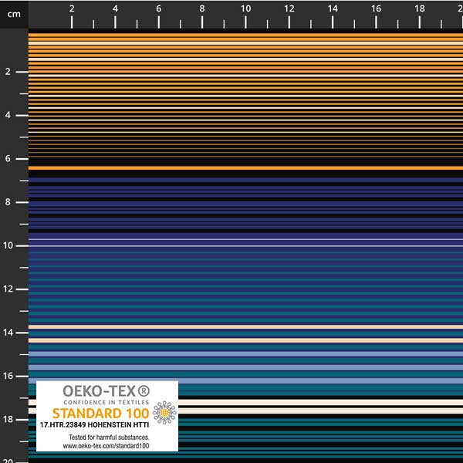
Task: Pick the periwinkle blue stripe at 16 cm
Action: (309, 381)
